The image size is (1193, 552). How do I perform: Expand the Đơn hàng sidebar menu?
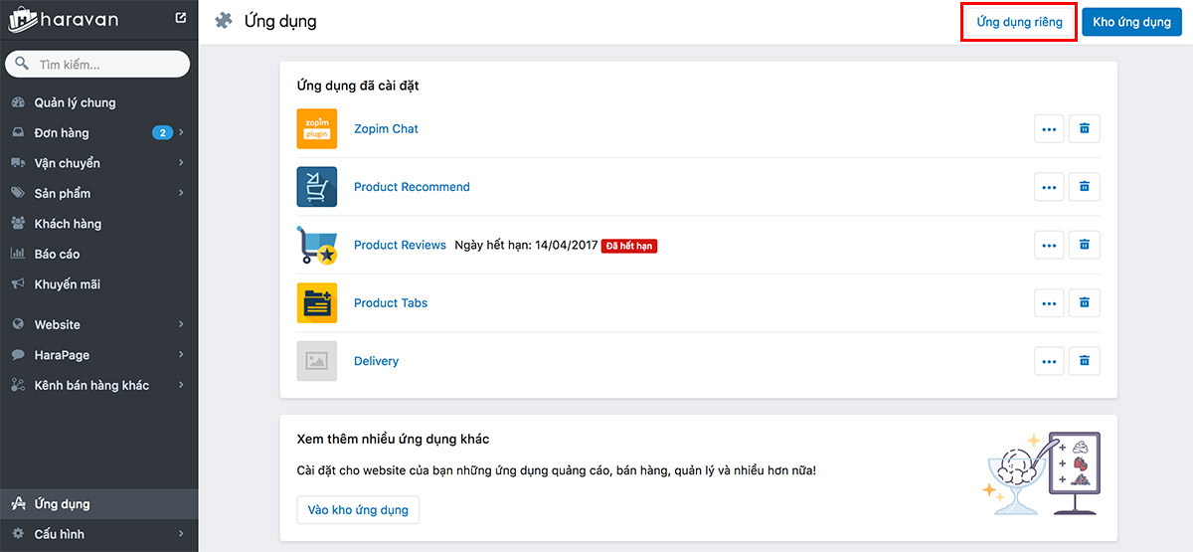(99, 132)
